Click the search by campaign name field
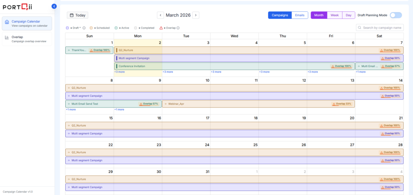The width and height of the screenshot is (413, 195). [x=382, y=28]
